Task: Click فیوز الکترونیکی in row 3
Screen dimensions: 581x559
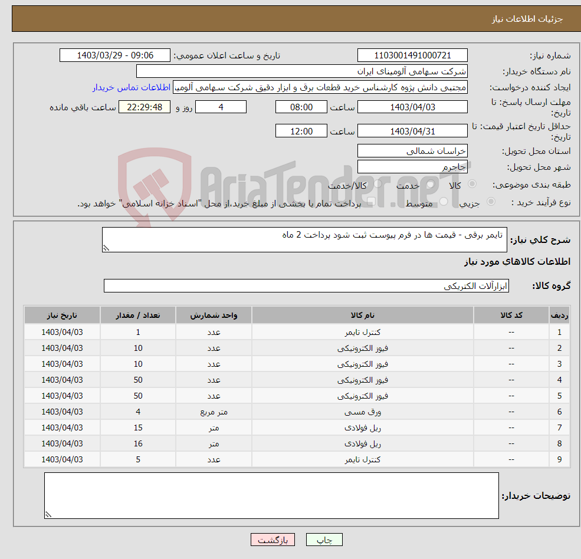Action: click(x=362, y=364)
